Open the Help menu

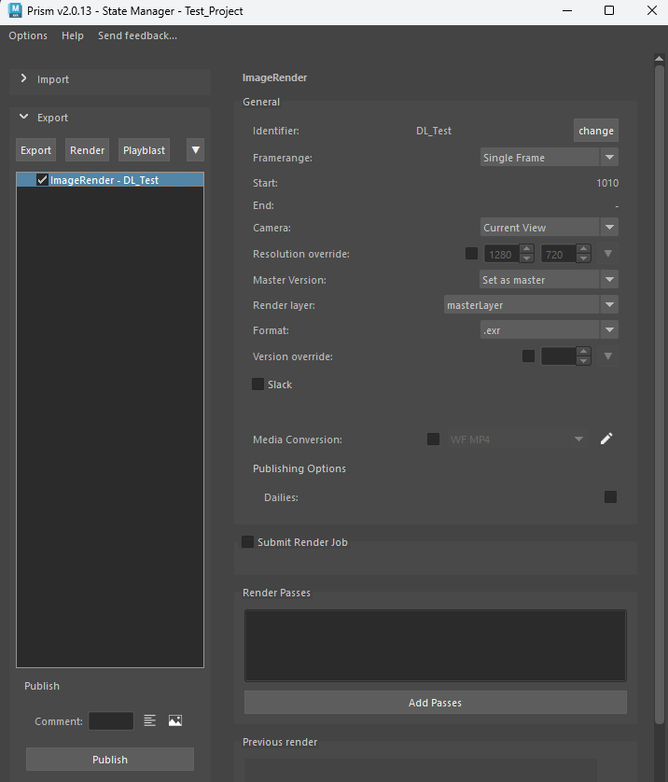pos(72,35)
